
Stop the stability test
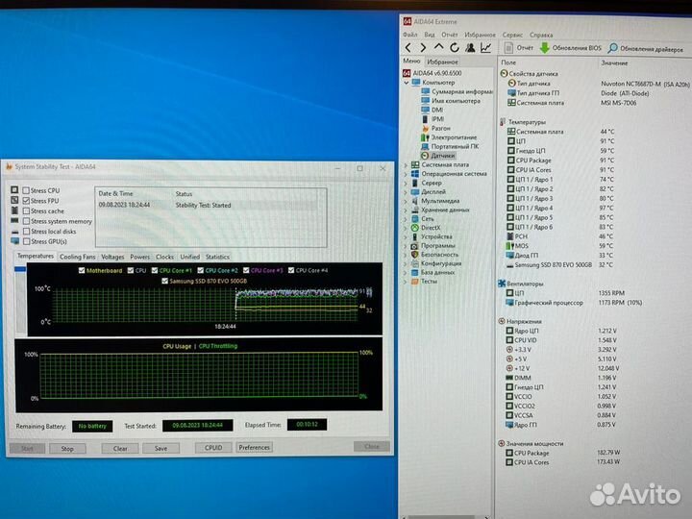coord(67,449)
